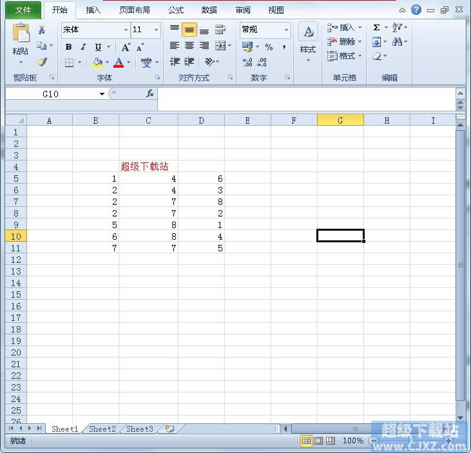Apply comma style

tap(284, 47)
